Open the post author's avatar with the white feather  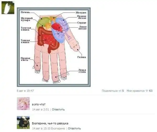pyautogui.click(x=8, y=8)
